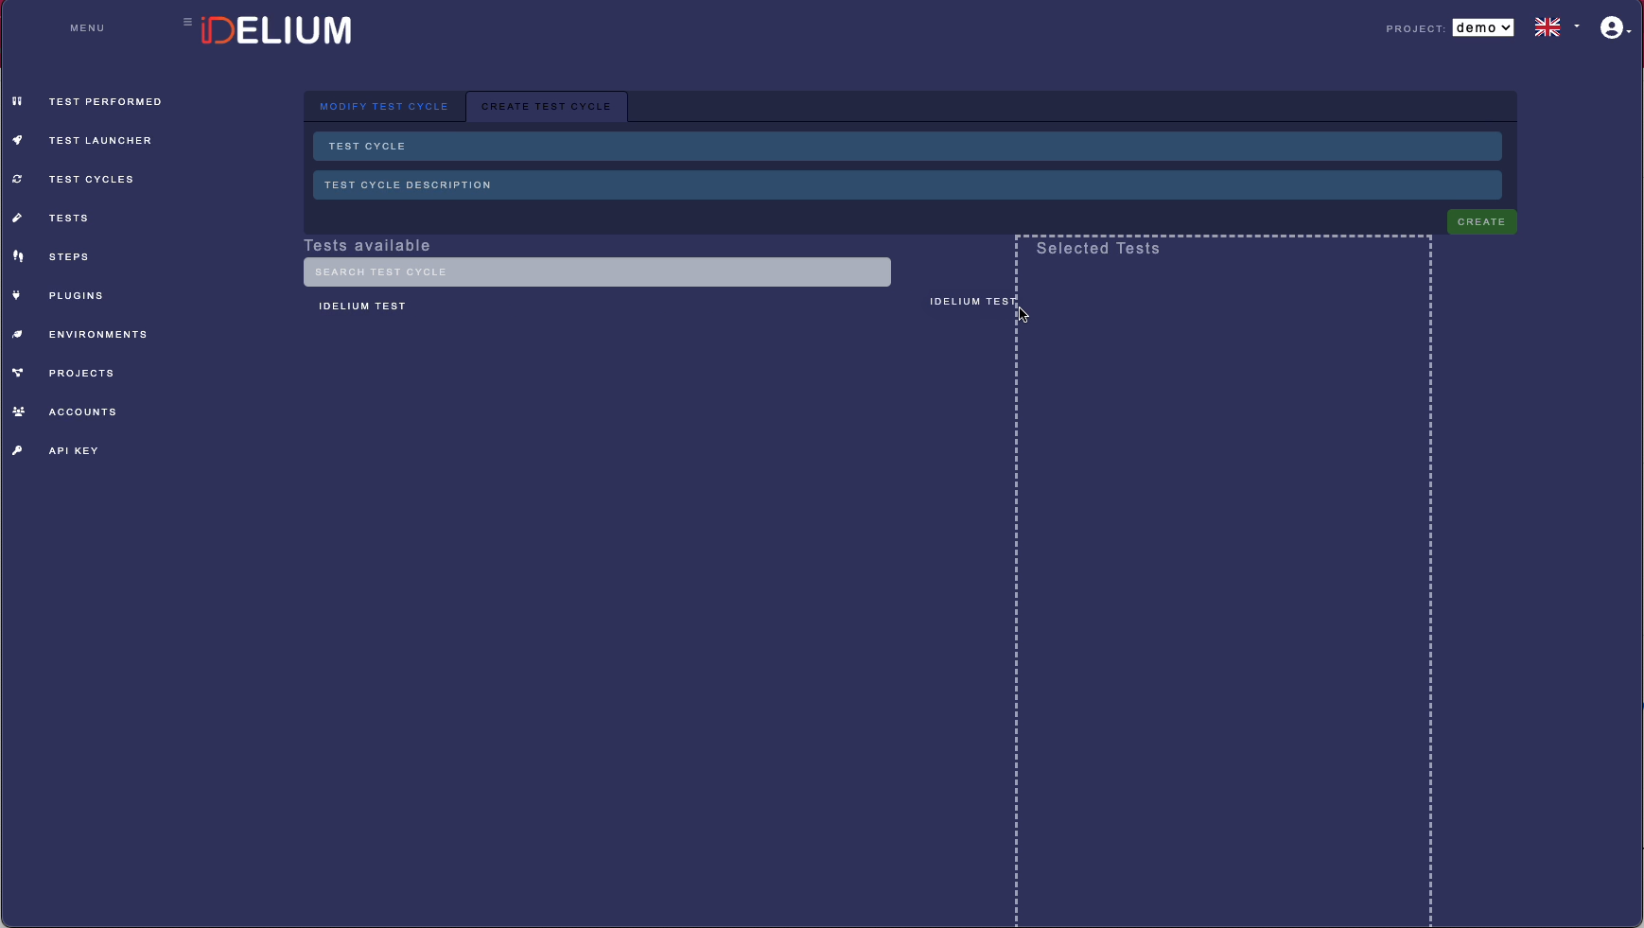Image resolution: width=1644 pixels, height=928 pixels.
Task: Go to Test Cycles page
Action: [91, 179]
